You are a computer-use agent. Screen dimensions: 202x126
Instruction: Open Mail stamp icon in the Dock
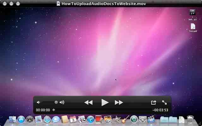tap(39, 119)
